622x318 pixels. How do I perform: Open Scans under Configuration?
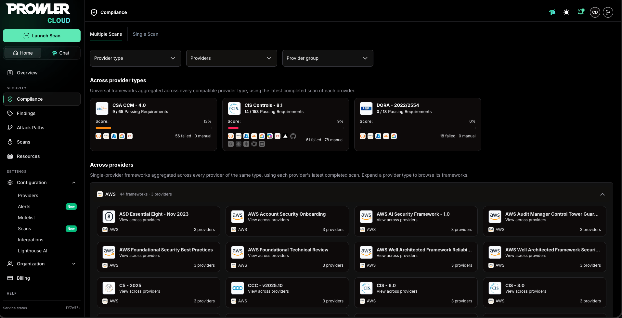tap(24, 229)
